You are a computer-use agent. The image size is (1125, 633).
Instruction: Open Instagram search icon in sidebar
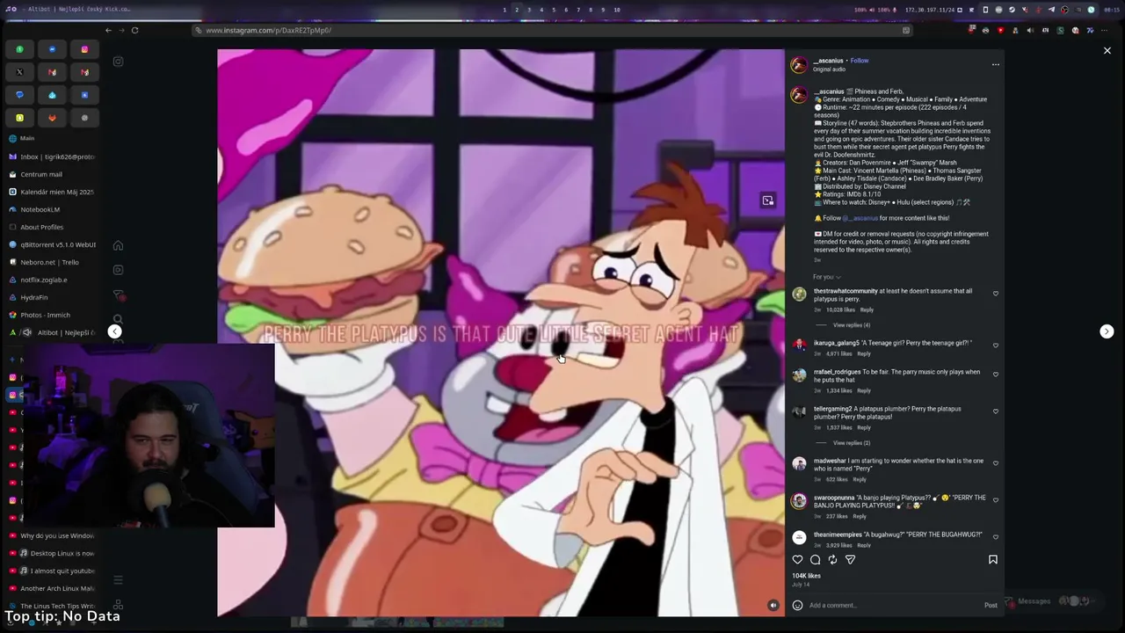point(118,319)
